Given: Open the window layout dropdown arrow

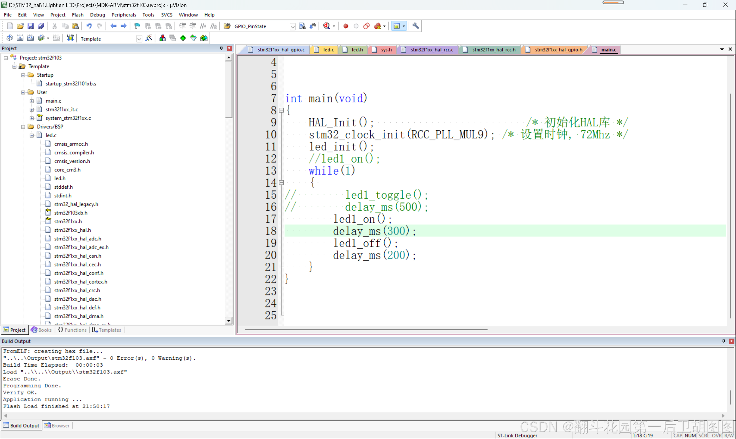Looking at the screenshot, I should coord(404,26).
